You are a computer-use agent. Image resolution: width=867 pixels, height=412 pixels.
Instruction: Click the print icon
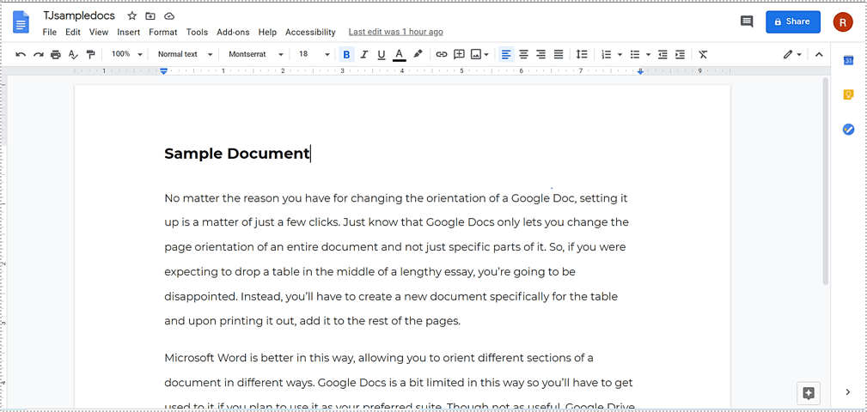pyautogui.click(x=56, y=54)
